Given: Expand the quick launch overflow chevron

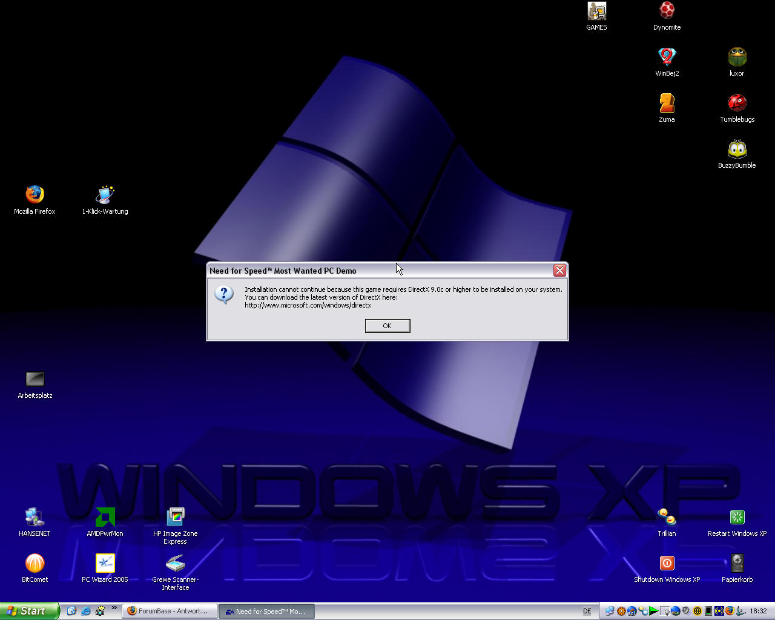Looking at the screenshot, I should tap(114, 608).
